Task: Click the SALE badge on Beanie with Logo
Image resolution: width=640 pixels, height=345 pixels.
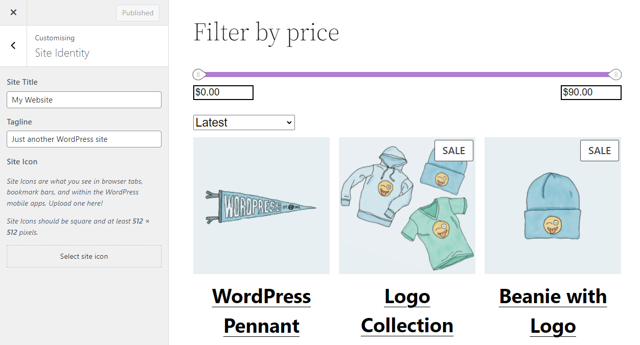Action: [599, 151]
